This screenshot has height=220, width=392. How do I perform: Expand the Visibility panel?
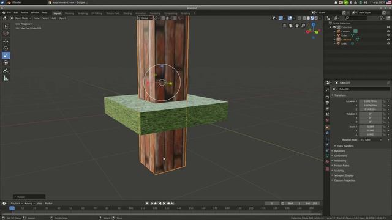point(339,170)
